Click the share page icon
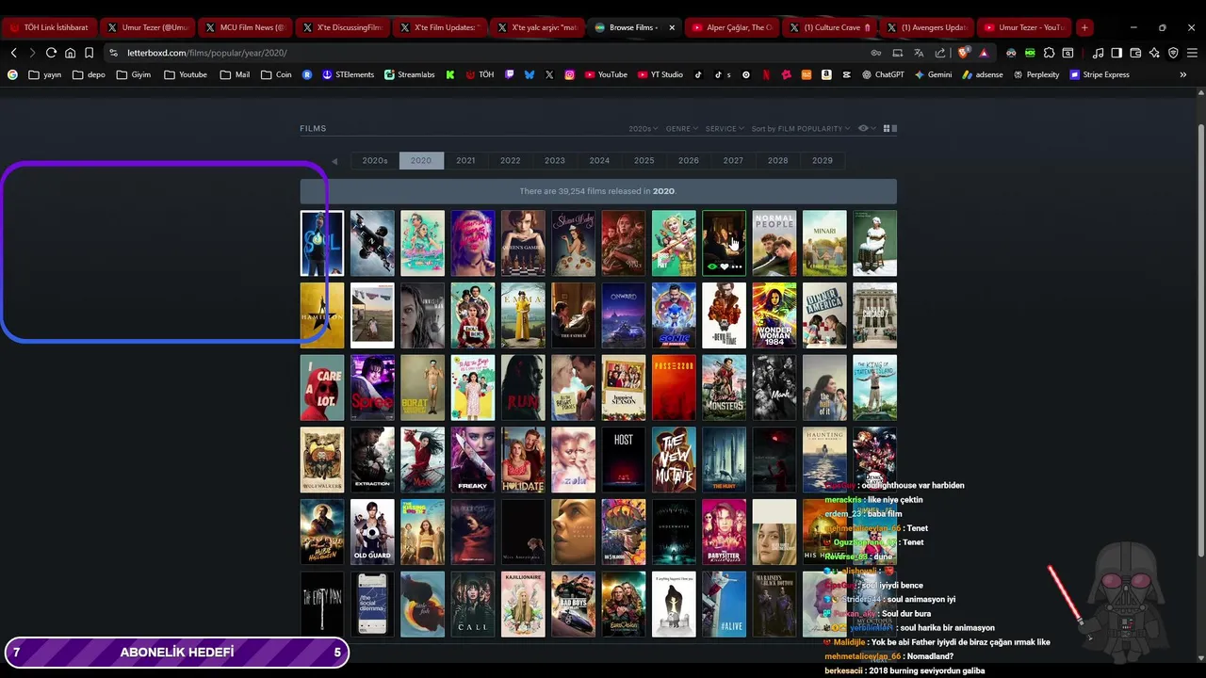Screen dimensions: 1206x678 click(939, 53)
